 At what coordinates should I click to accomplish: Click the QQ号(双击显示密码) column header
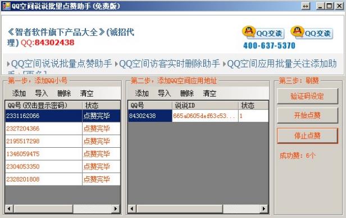pyautogui.click(x=44, y=105)
